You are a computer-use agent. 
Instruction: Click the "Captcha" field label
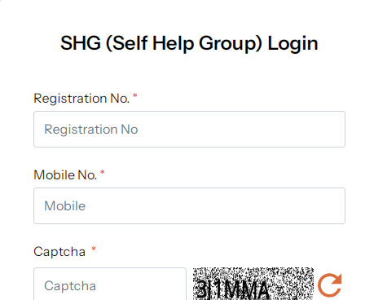[x=59, y=252]
